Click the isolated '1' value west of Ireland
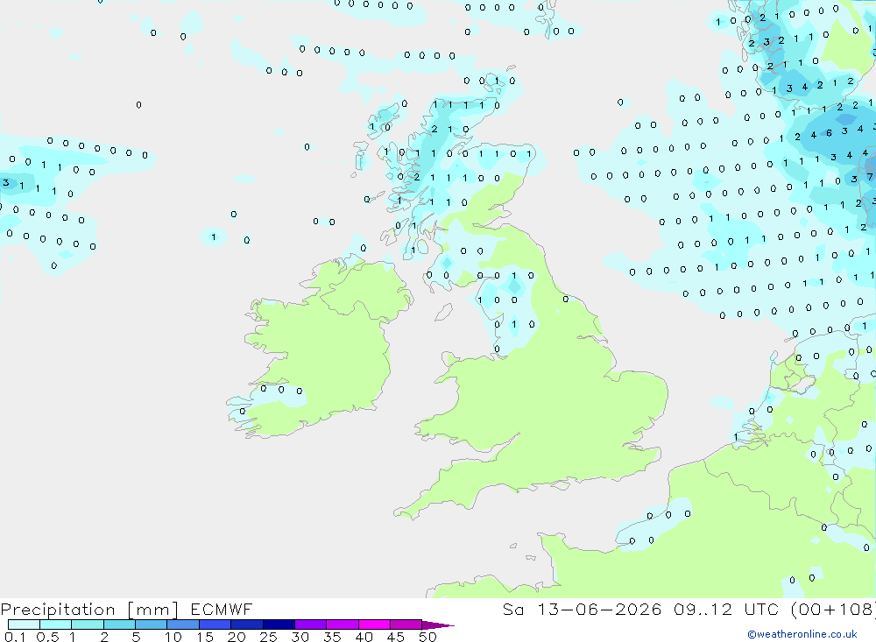Image resolution: width=876 pixels, height=642 pixels. point(214,236)
